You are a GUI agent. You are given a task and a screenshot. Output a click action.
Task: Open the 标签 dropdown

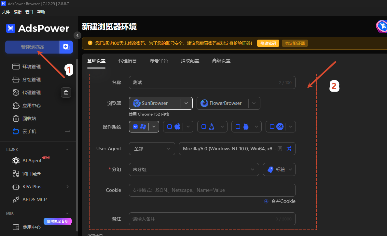click(279, 169)
